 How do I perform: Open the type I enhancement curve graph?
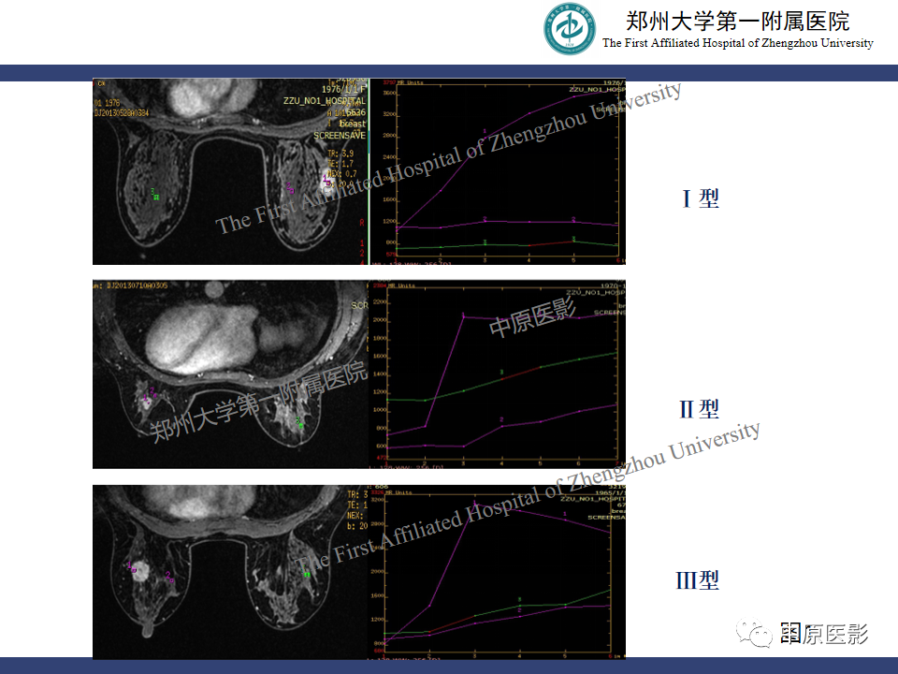pyautogui.click(x=498, y=171)
